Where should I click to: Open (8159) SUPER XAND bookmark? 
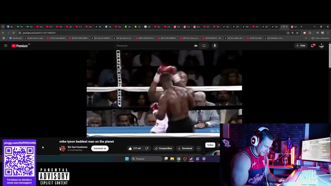point(79,38)
